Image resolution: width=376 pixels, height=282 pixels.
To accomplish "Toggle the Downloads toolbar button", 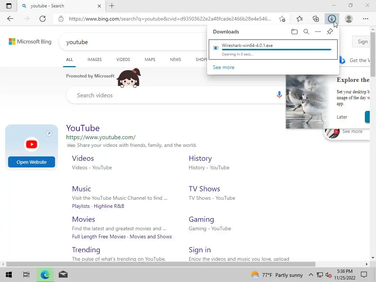I will point(332,19).
